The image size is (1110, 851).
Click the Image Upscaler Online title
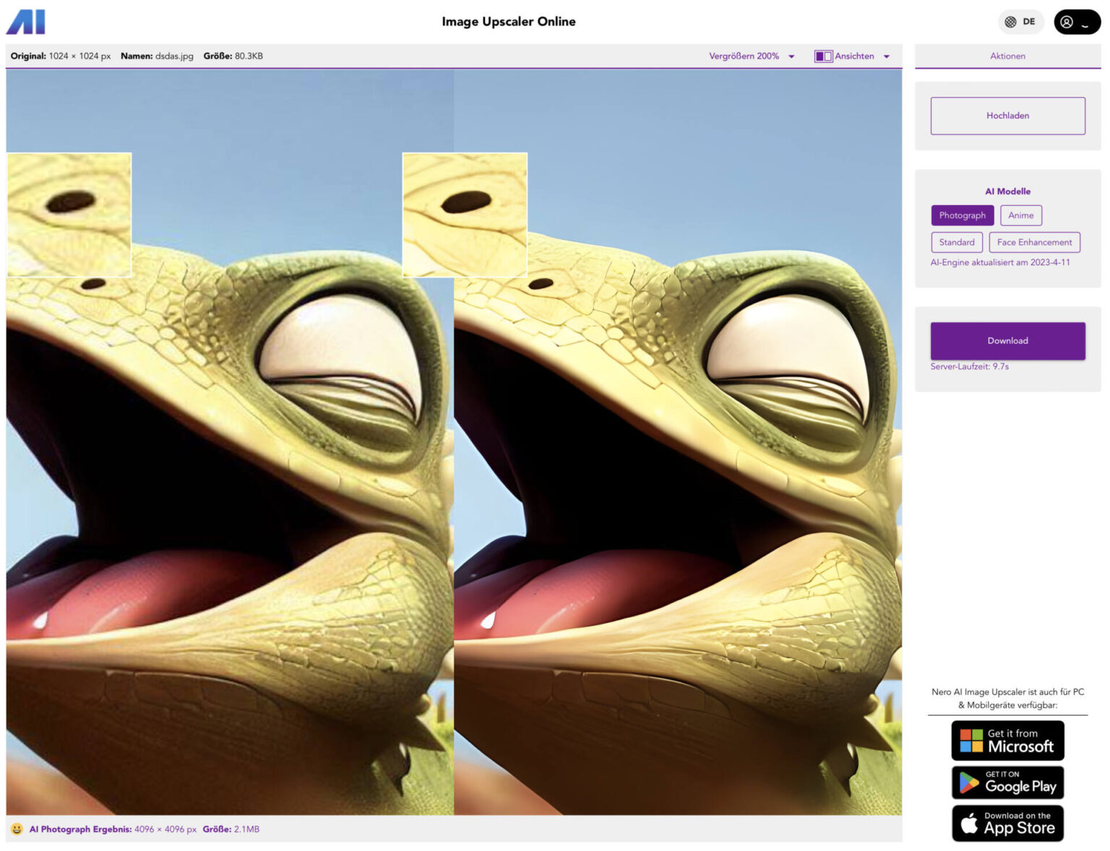510,22
